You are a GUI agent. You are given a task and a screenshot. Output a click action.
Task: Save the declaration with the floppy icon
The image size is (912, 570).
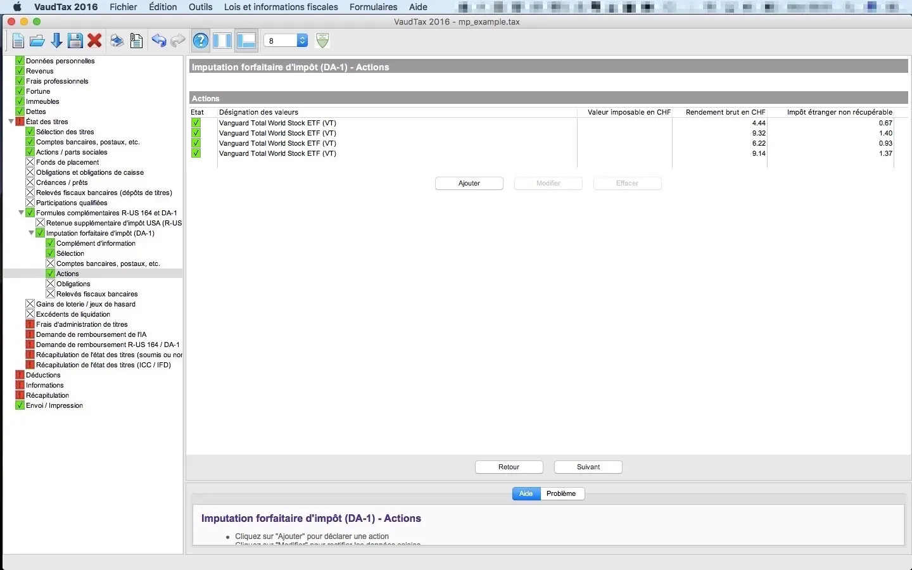75,41
